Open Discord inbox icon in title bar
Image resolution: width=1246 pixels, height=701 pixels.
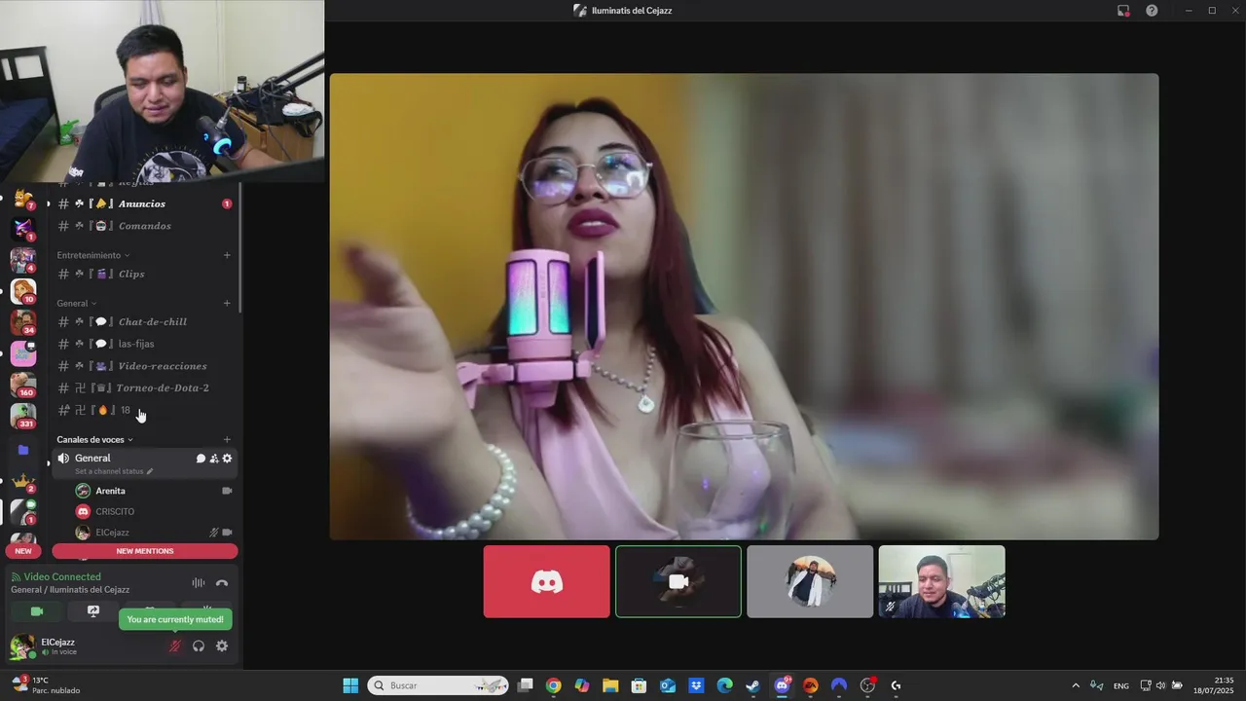(x=1123, y=11)
